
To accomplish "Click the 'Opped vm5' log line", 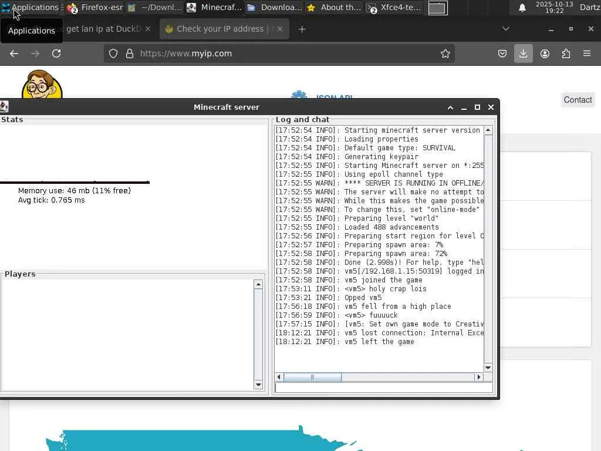I will [x=329, y=298].
